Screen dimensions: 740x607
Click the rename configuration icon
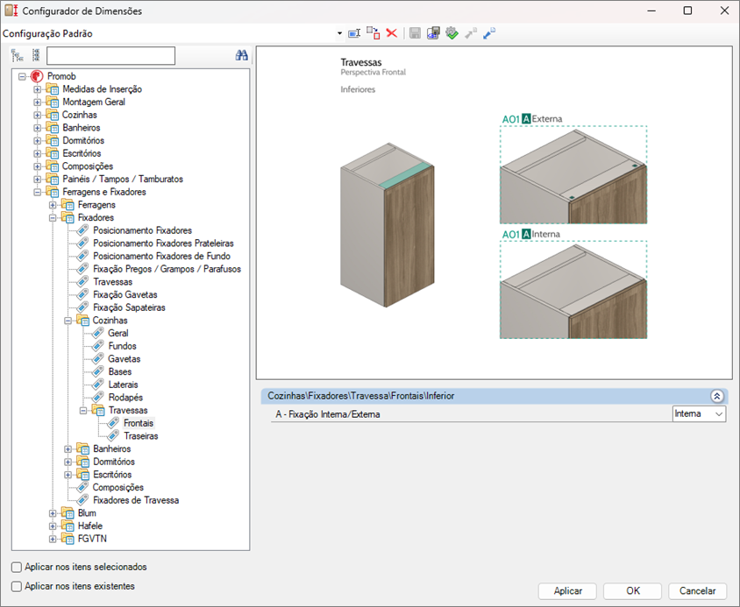click(354, 33)
